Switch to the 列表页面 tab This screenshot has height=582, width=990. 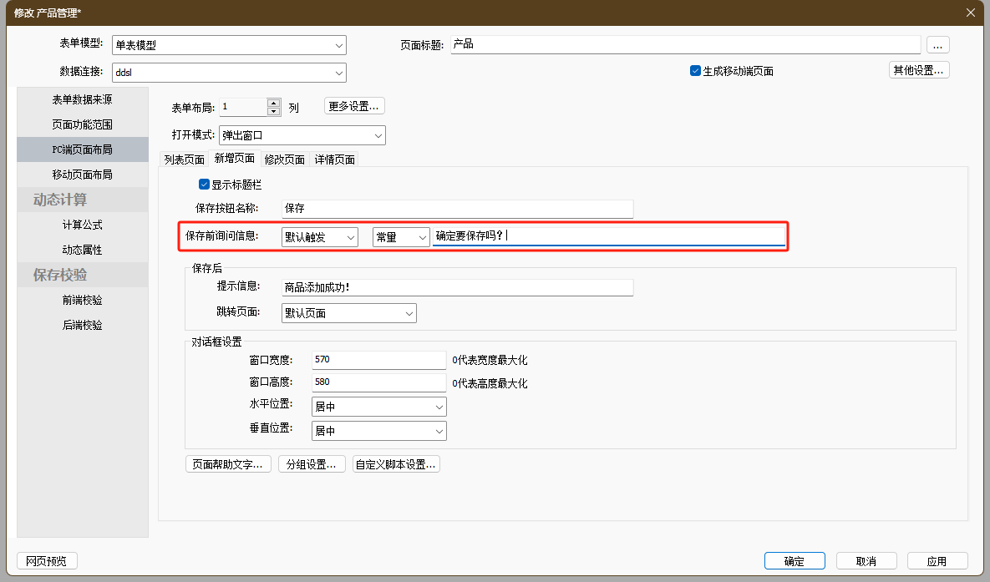pos(184,159)
